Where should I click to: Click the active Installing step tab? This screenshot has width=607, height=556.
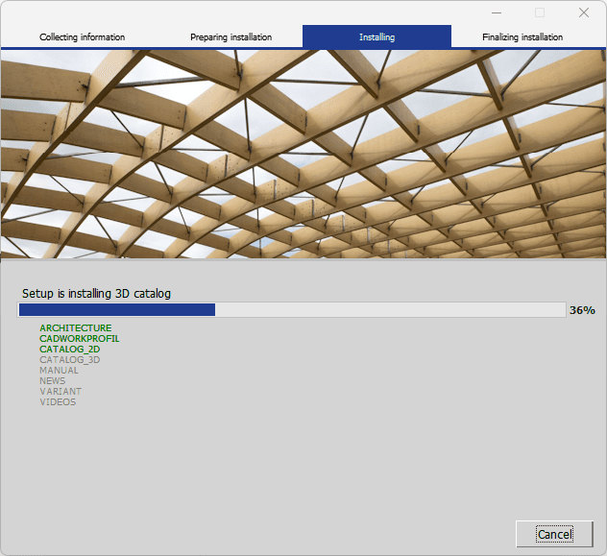tap(376, 37)
